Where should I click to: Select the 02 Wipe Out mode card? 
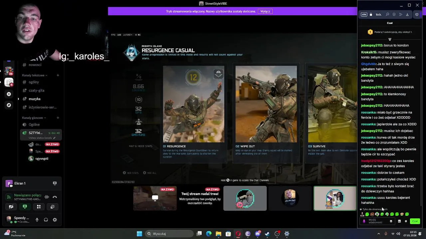coord(266,113)
